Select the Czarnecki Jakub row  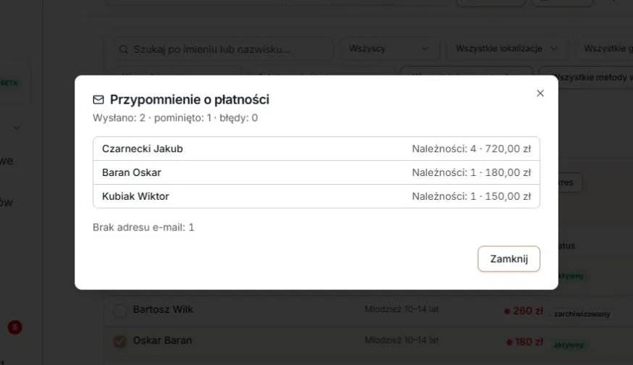pos(316,148)
